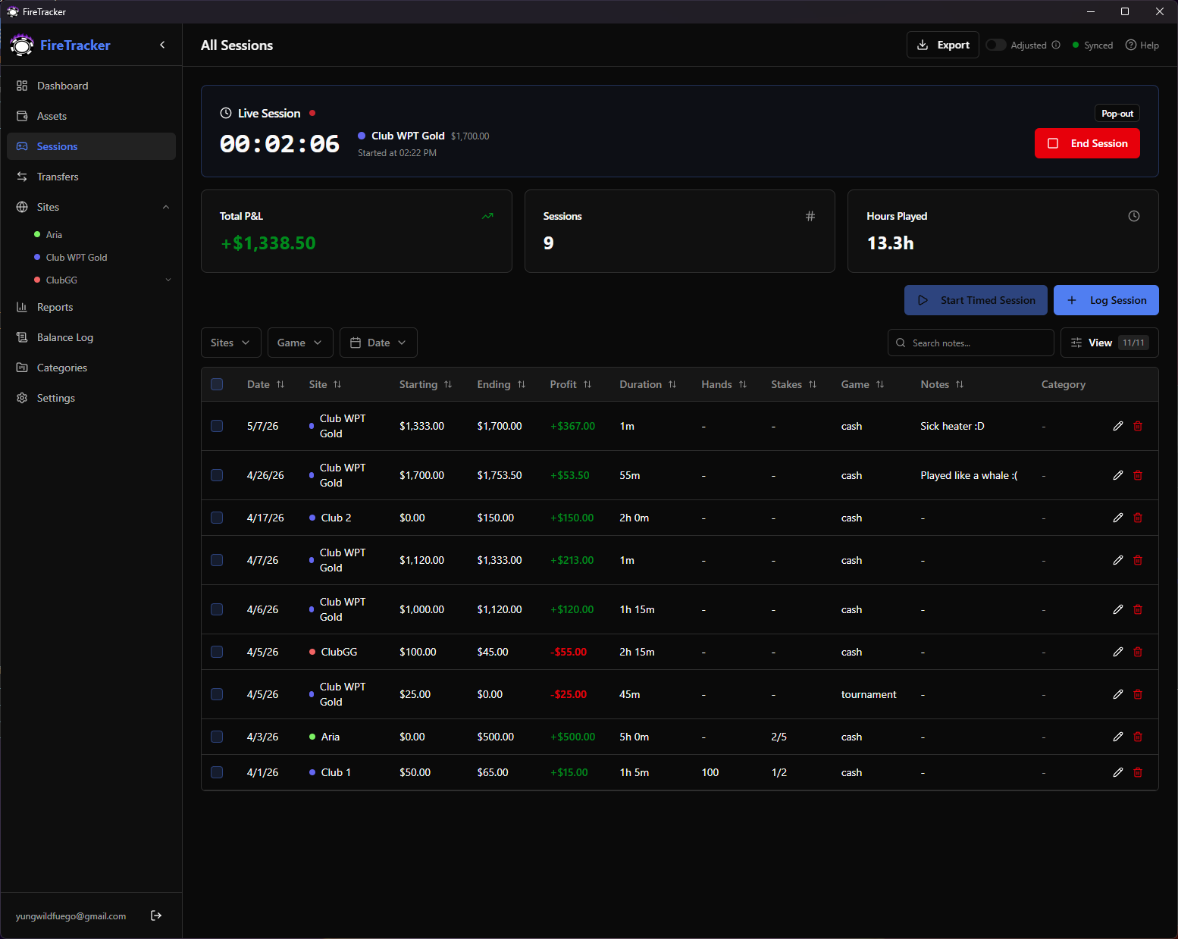Image resolution: width=1178 pixels, height=939 pixels.
Task: Edit the ClubGG 4/5/26 session
Action: click(1117, 652)
